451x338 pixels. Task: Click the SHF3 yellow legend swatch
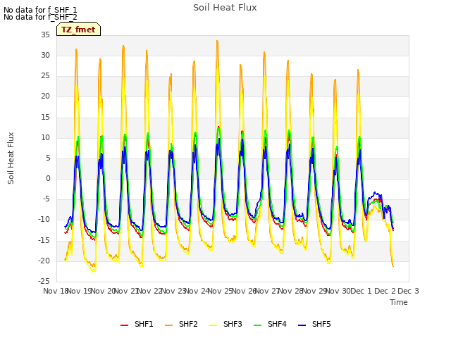click(x=213, y=325)
